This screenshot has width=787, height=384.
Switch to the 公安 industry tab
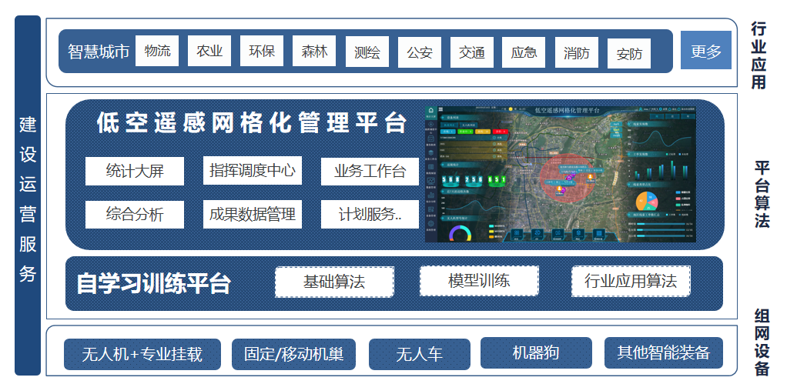[x=420, y=52]
